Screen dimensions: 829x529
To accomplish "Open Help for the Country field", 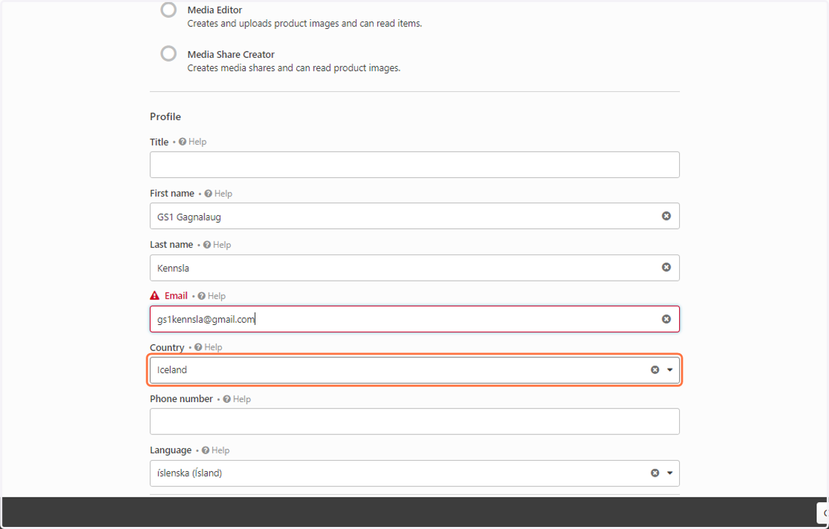I will tap(209, 347).
